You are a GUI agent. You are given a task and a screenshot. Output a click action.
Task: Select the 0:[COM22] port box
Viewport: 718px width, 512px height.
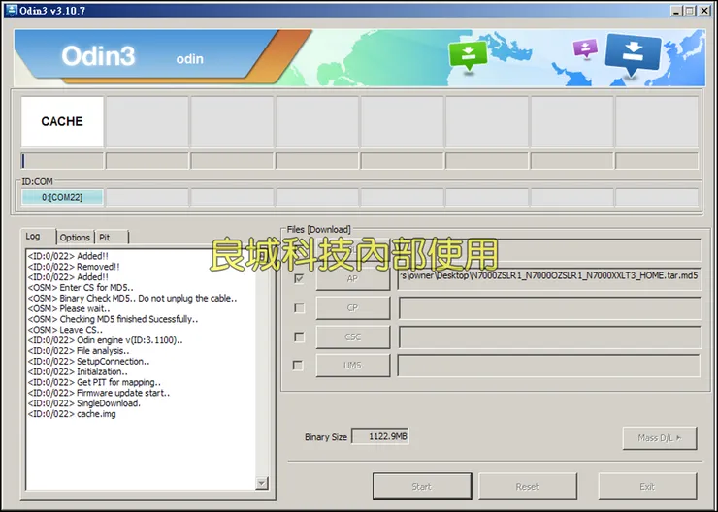pyautogui.click(x=62, y=197)
